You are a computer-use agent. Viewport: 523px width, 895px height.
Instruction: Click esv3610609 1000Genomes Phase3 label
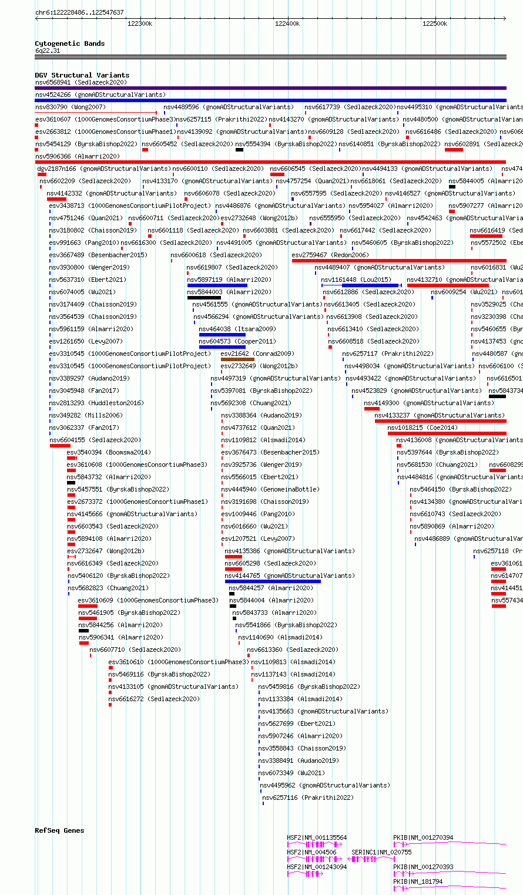(x=148, y=600)
